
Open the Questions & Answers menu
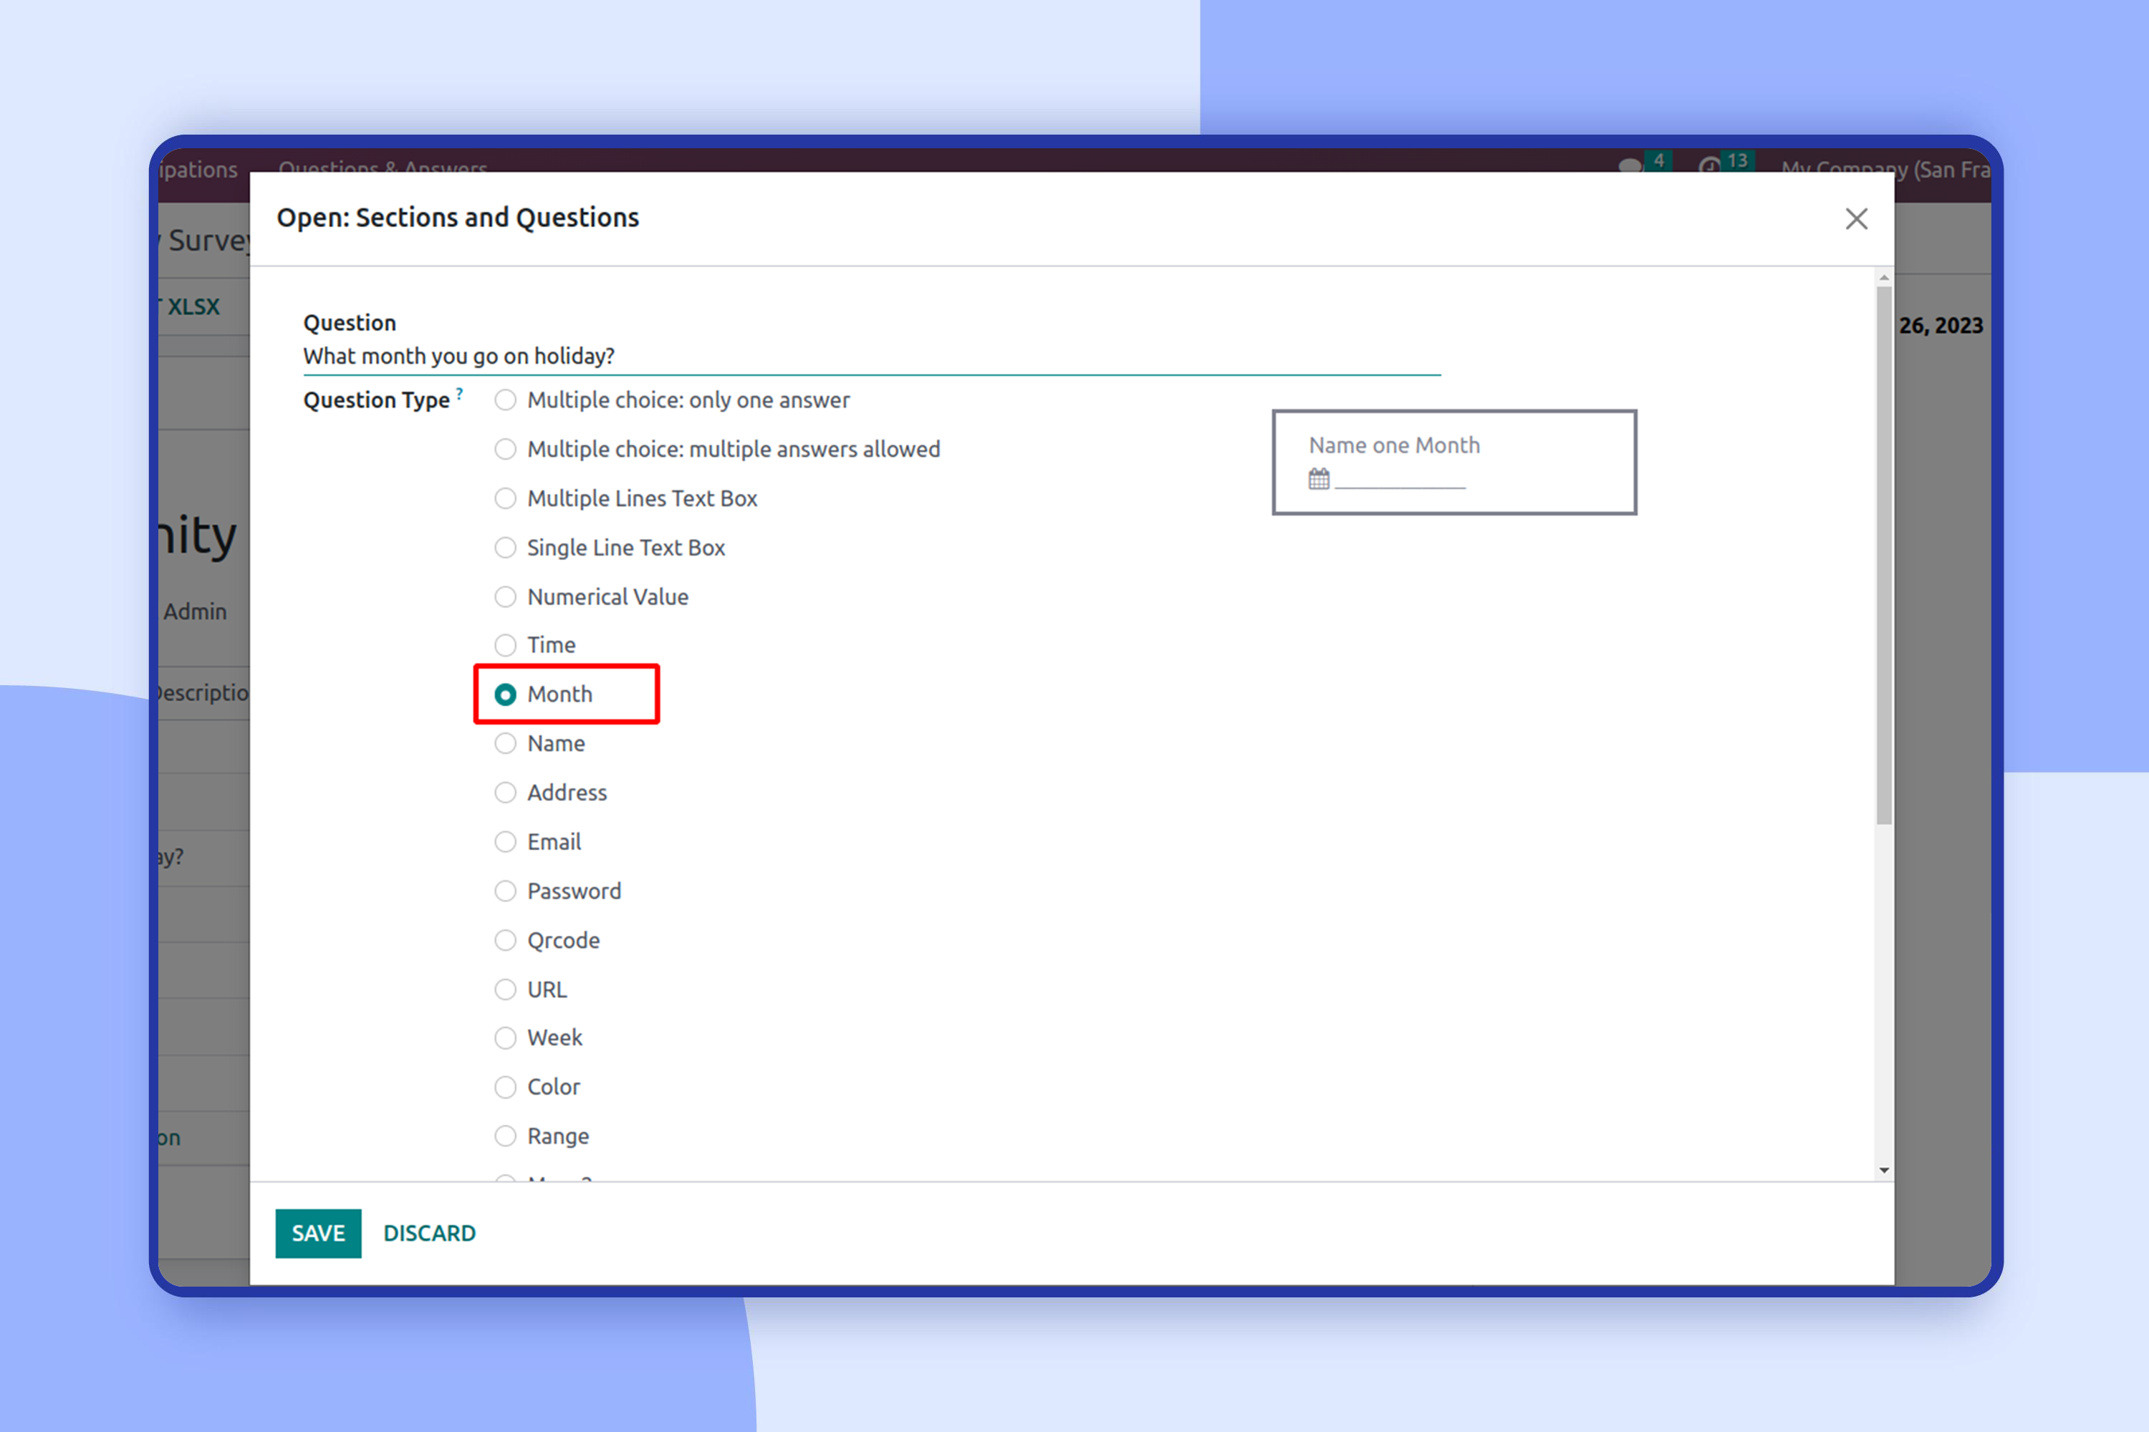click(383, 167)
